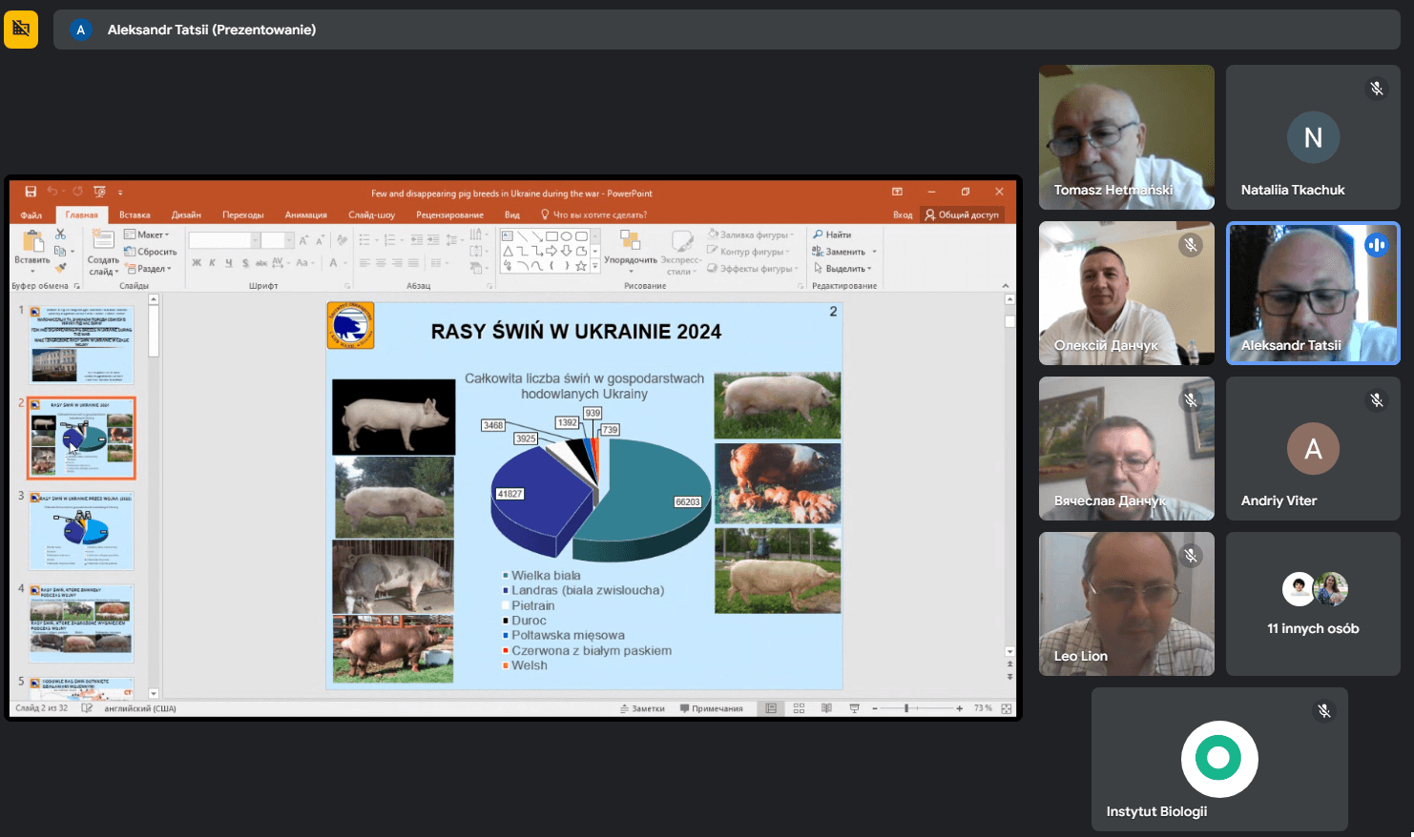Toggle justify text alignment
The height and width of the screenshot is (837, 1414).
pyautogui.click(x=413, y=263)
